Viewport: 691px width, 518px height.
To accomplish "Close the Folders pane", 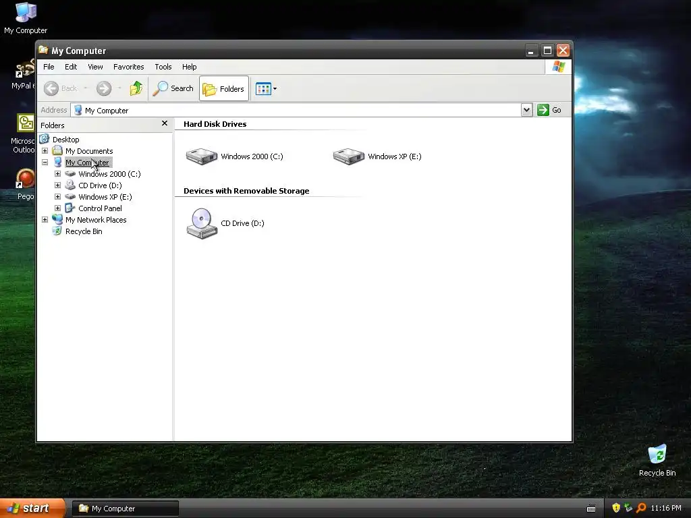I will pyautogui.click(x=165, y=123).
